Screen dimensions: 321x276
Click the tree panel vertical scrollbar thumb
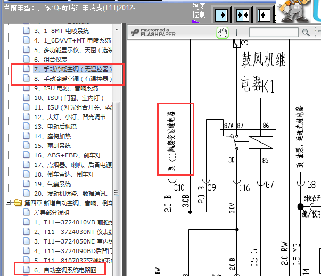coord(117,188)
